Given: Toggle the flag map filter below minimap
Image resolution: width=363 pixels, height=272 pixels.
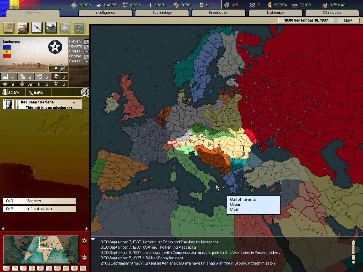Looking at the screenshot, I should (15, 268).
